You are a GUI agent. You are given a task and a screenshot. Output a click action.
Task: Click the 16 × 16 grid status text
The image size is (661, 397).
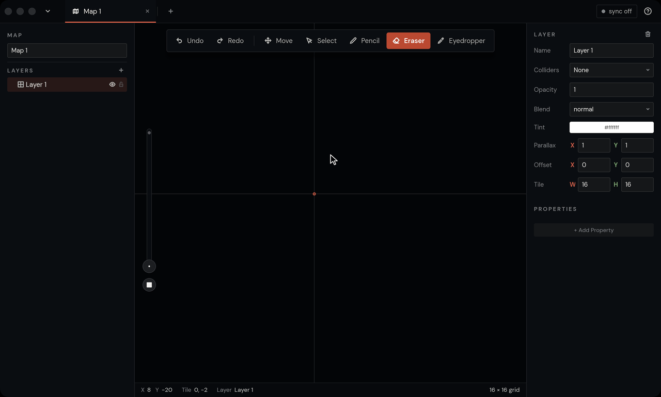tap(505, 390)
